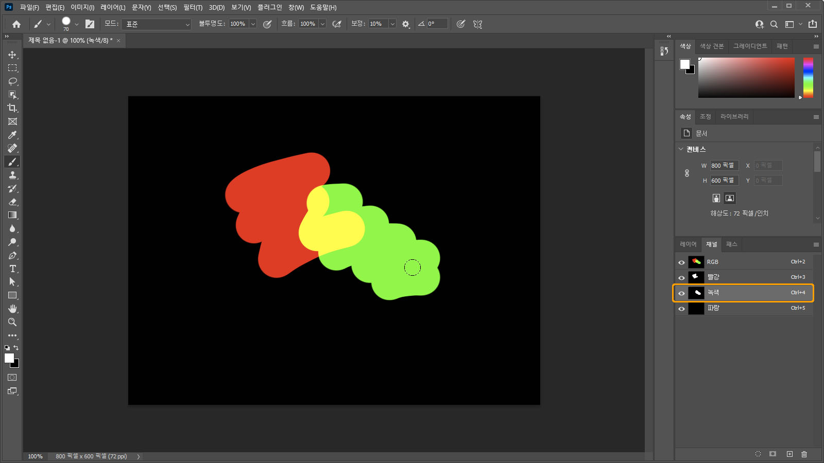Select the Rectangular Marquee tool
The image size is (824, 463).
point(12,68)
